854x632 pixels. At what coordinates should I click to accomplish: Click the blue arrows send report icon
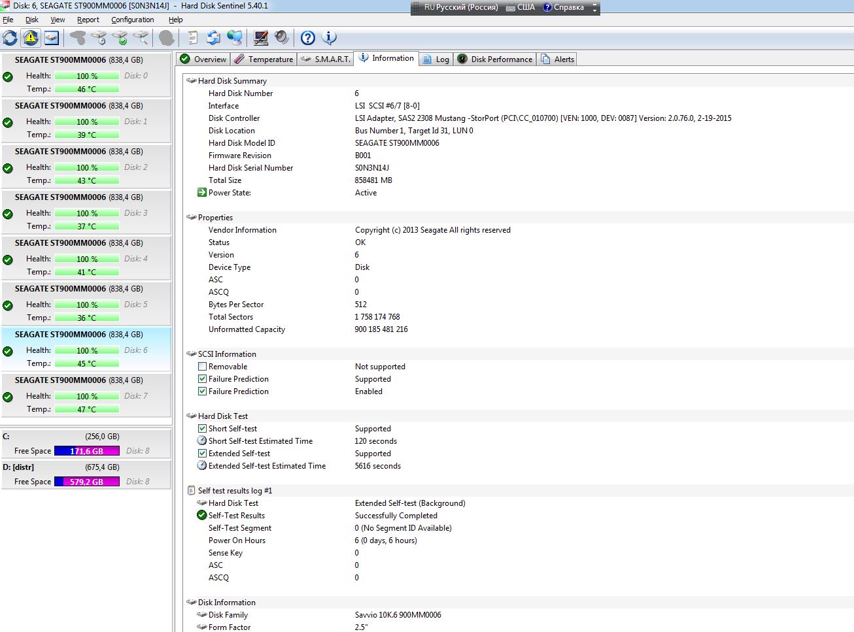coord(213,38)
